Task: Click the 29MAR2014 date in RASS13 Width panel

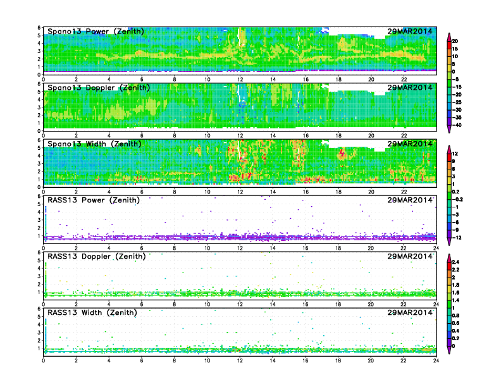Action: click(x=410, y=312)
